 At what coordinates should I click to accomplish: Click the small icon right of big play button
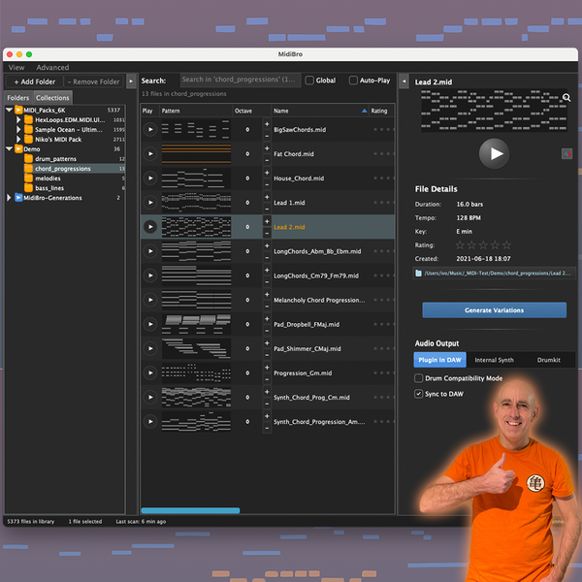566,153
